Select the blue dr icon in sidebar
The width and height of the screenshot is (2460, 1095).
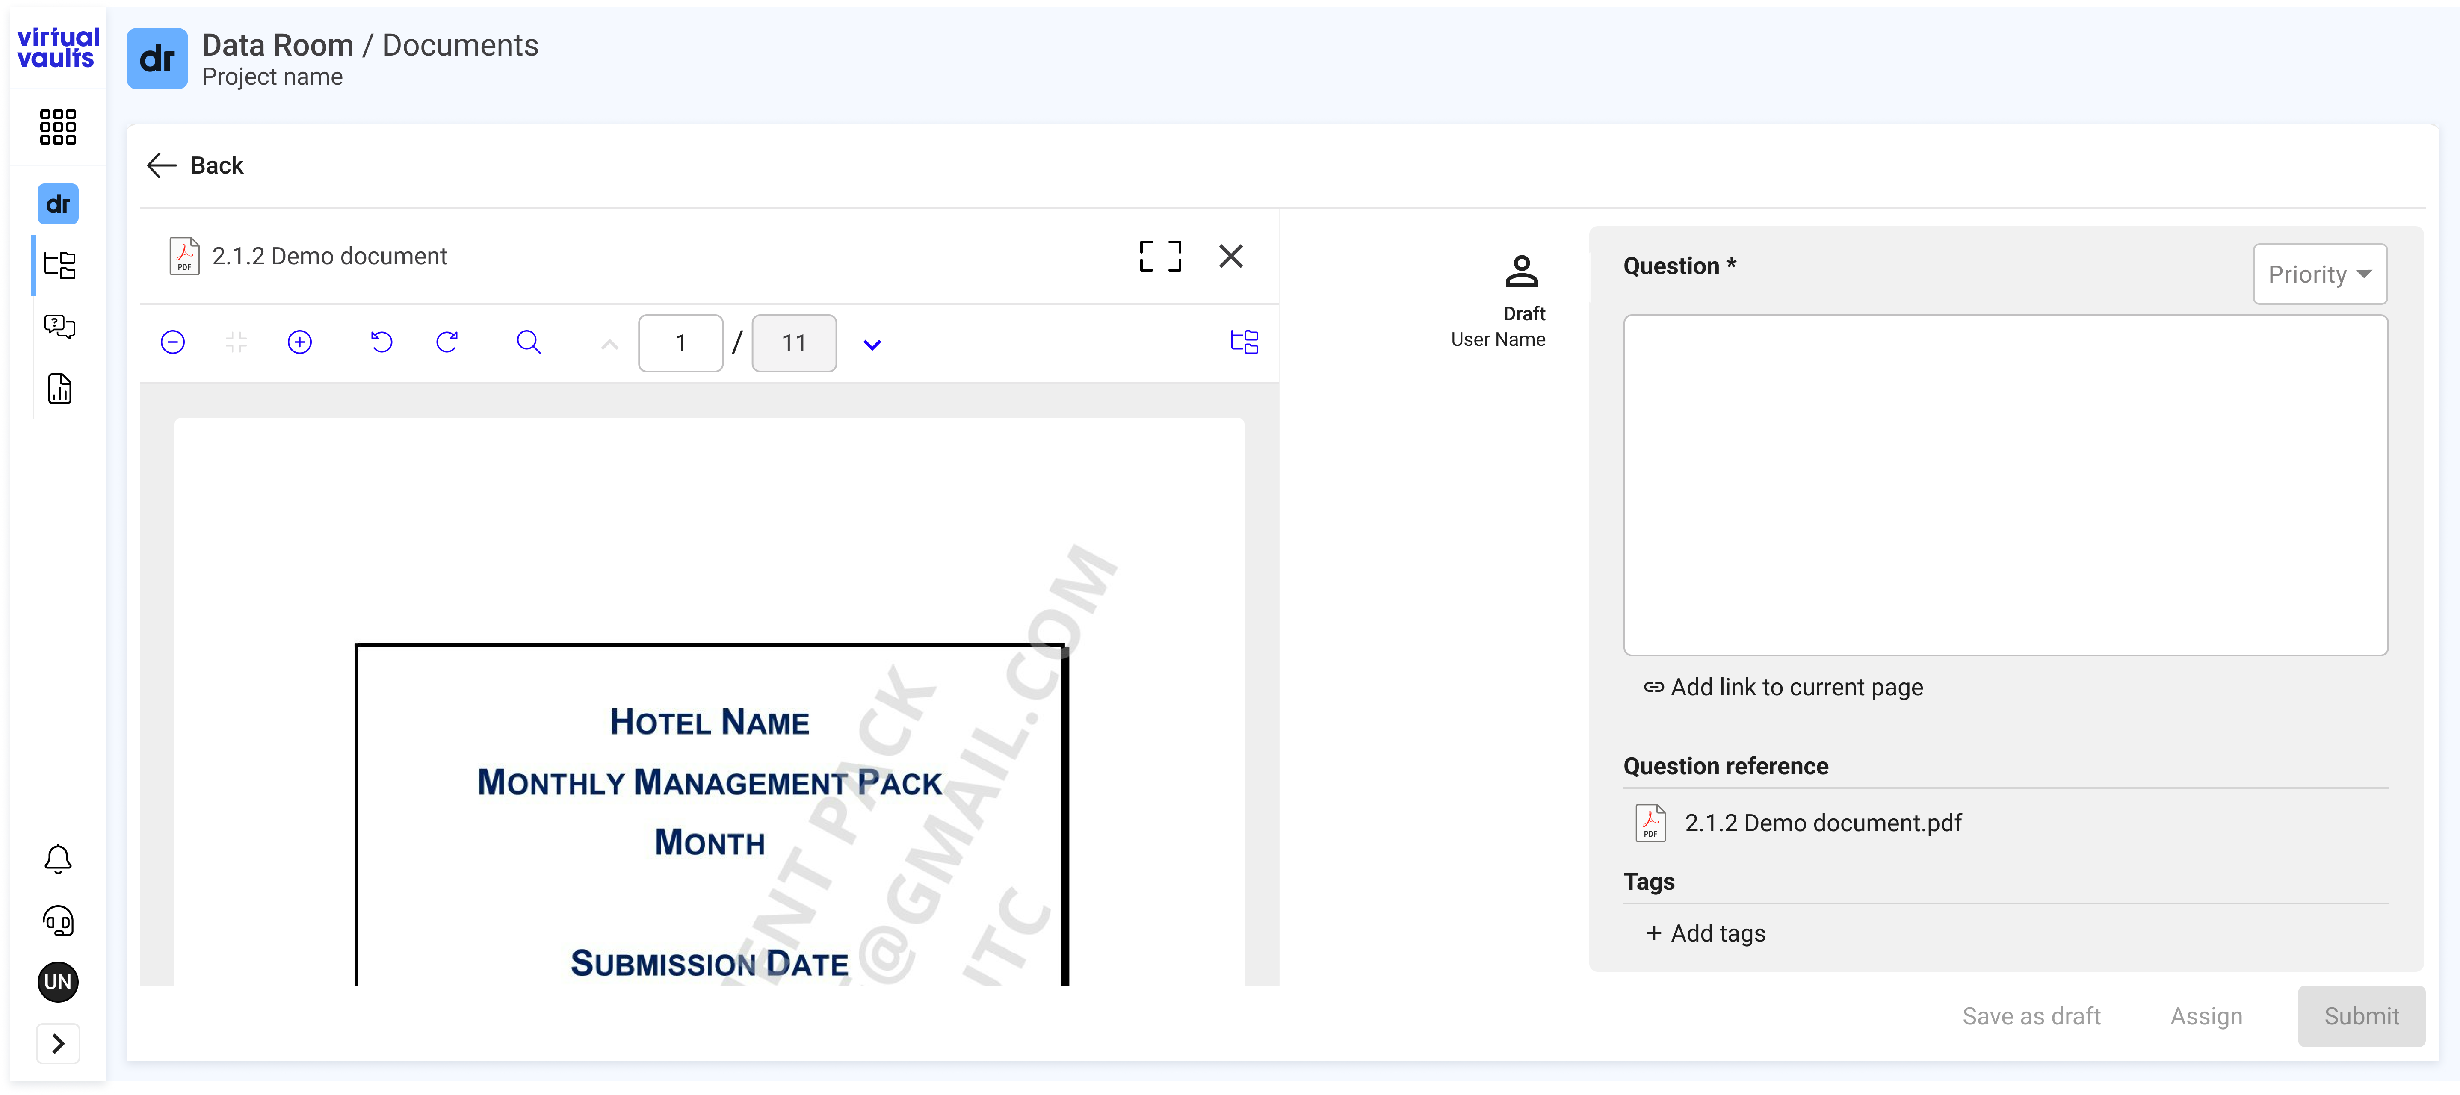(x=57, y=204)
